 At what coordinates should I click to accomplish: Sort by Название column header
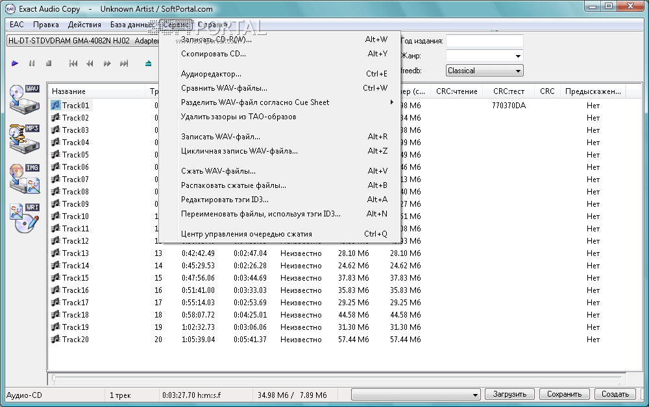tap(97, 91)
